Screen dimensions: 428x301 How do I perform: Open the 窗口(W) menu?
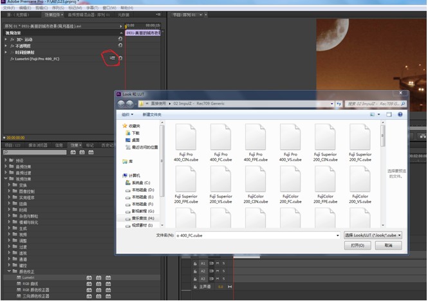click(109, 8)
